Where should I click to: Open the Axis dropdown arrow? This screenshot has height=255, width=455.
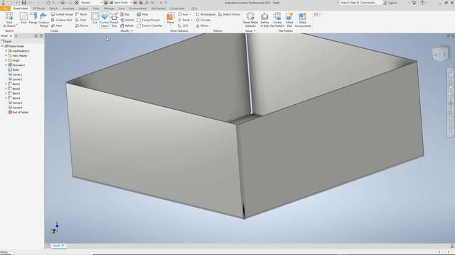191,14
